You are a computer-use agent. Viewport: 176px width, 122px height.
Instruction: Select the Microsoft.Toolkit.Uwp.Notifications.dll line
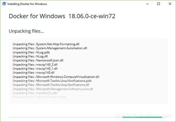(x=51, y=85)
